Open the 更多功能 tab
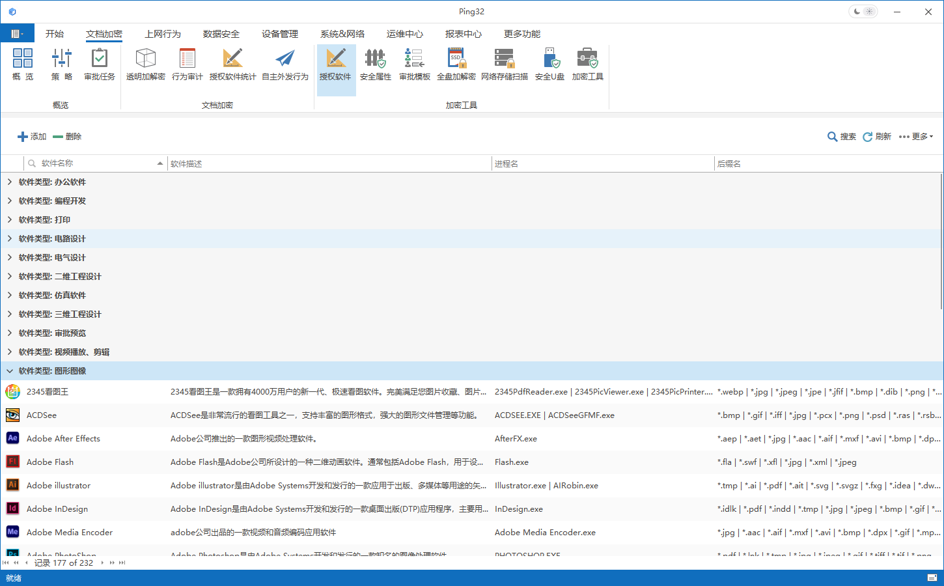 pyautogui.click(x=522, y=34)
